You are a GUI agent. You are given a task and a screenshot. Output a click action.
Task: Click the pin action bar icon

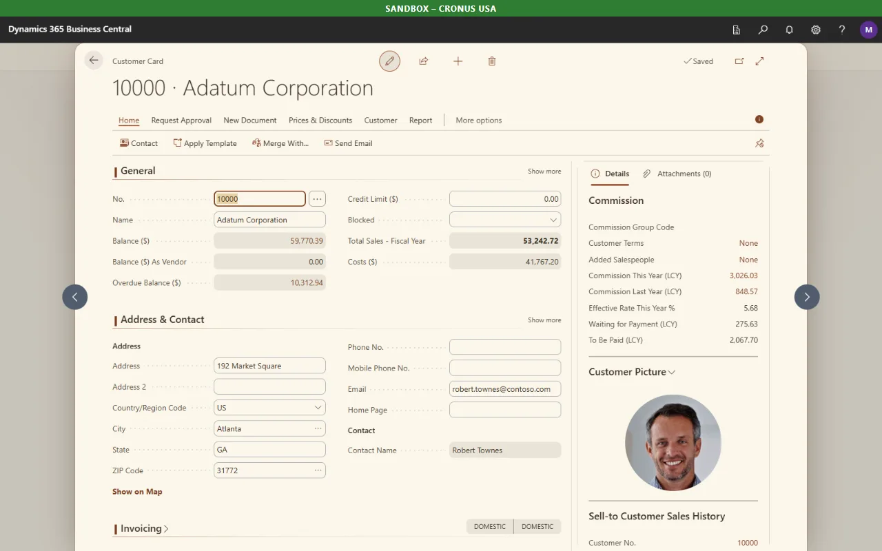click(759, 143)
